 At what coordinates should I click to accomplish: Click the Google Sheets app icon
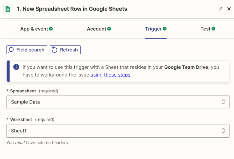pos(8,9)
